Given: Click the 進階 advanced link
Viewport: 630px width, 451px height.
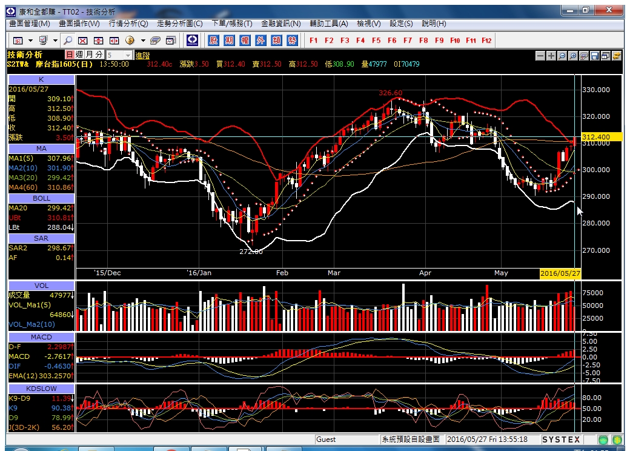Looking at the screenshot, I should pos(142,56).
